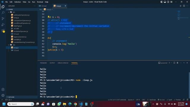Close the terminal panel
The width and height of the screenshot is (190, 107).
(x=187, y=63)
